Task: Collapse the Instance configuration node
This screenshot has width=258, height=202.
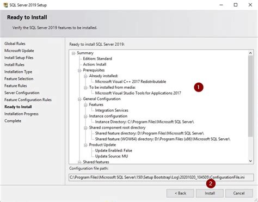Action: 85,117
